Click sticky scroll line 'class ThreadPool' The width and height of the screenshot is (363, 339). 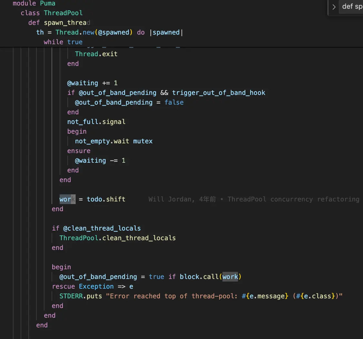(x=52, y=13)
